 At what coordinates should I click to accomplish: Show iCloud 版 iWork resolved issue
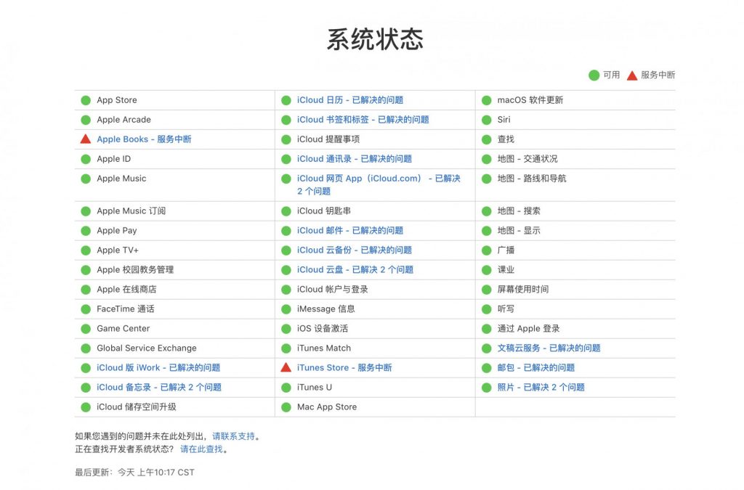pos(158,368)
